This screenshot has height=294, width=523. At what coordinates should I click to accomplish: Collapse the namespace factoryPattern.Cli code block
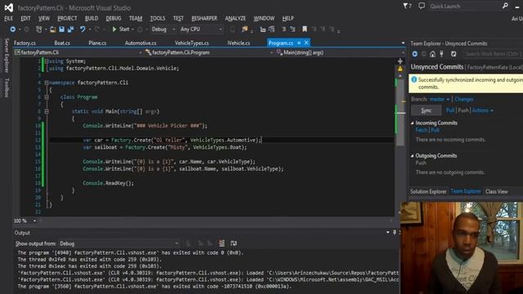coord(47,82)
